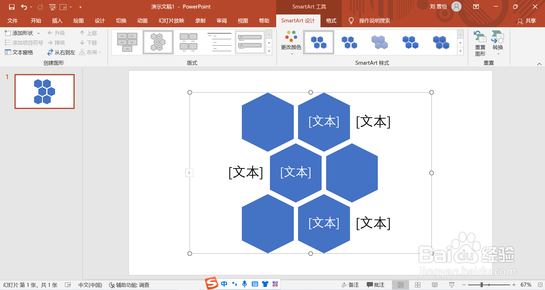545x290 pixels.
Task: Switch to the 格式 tab under SmartArt tools
Action: click(331, 21)
